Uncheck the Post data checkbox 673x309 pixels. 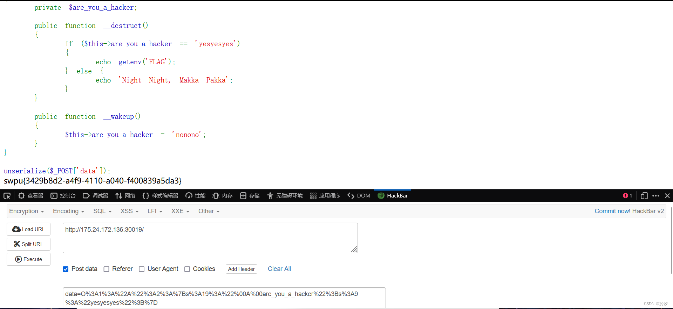(x=66, y=269)
